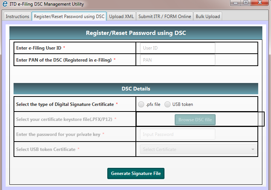Click into the PAN text field

[177, 60]
